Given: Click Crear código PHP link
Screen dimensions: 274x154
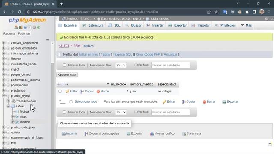Looking at the screenshot, I should [x=148, y=54].
